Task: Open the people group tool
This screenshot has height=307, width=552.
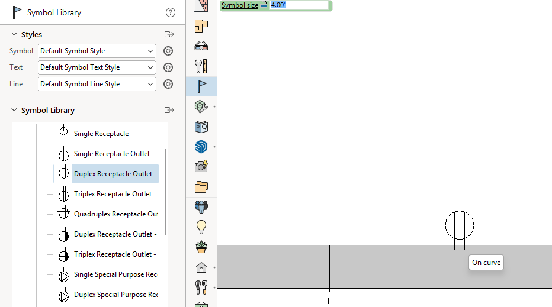Action: (x=201, y=206)
